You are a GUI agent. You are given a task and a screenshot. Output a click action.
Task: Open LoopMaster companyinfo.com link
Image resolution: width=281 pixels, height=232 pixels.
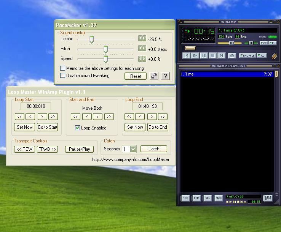point(131,159)
